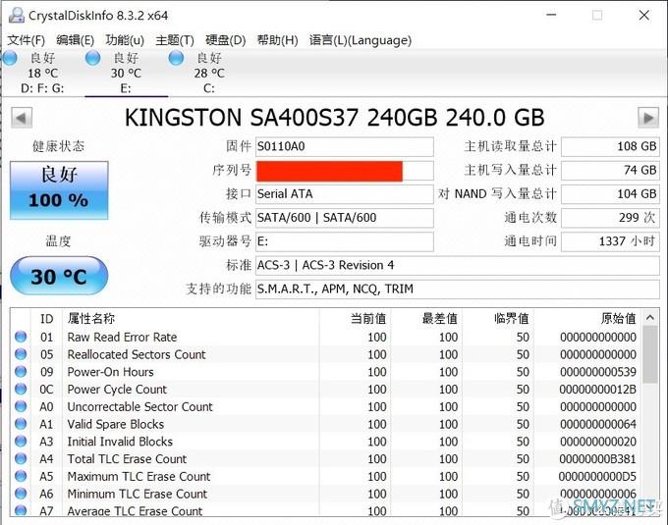This screenshot has height=525, width=668.
Task: Click the CrystalDiskInfo app icon in title bar
Action: pyautogui.click(x=16, y=16)
